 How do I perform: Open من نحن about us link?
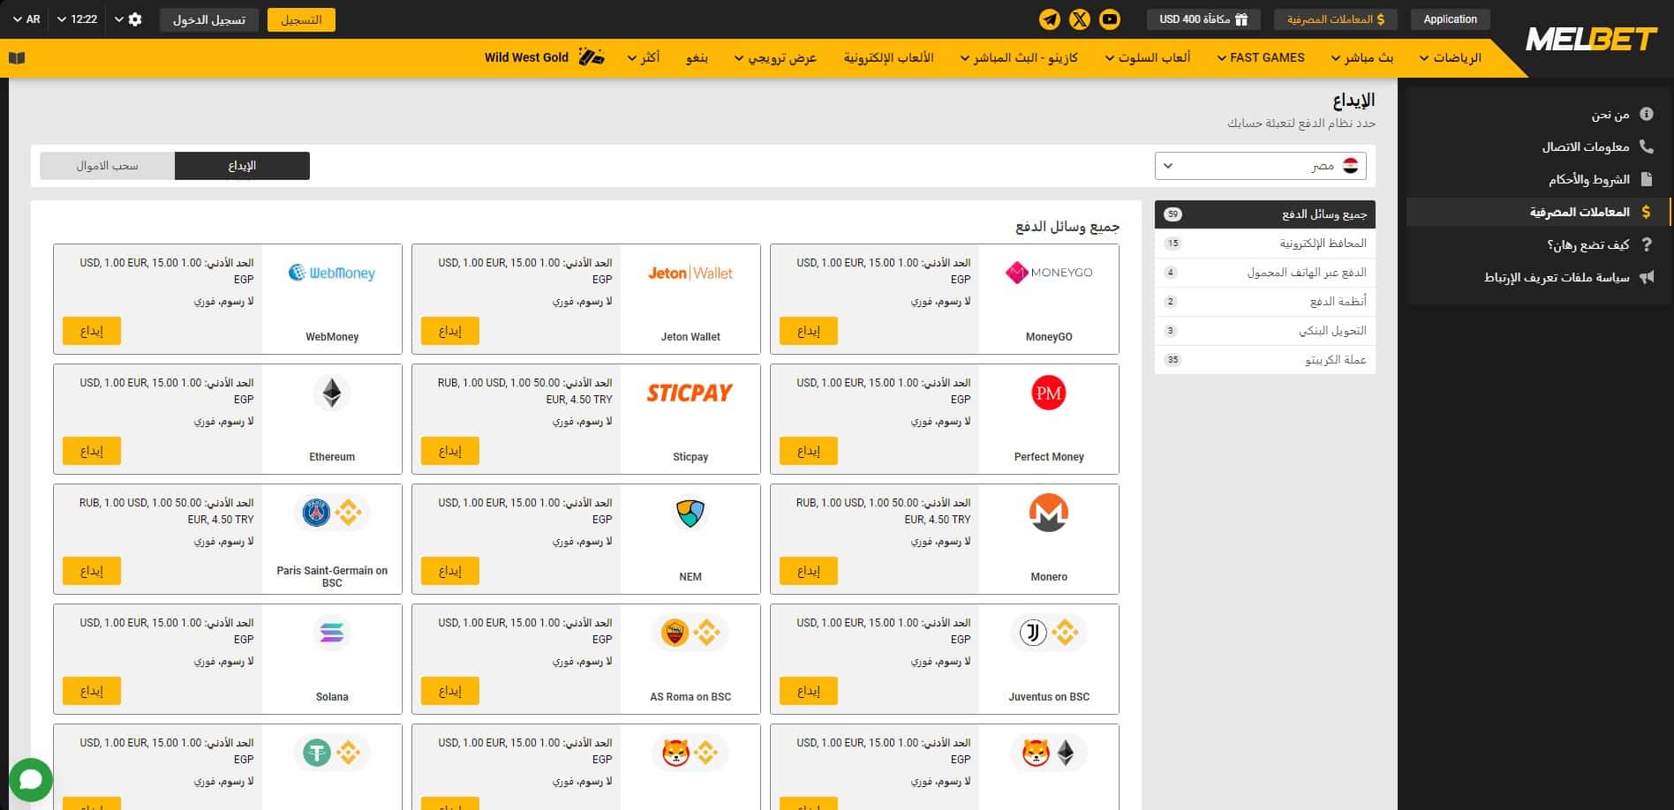pyautogui.click(x=1610, y=115)
